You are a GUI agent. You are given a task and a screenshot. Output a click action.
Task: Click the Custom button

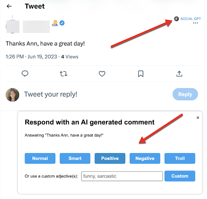(x=180, y=176)
